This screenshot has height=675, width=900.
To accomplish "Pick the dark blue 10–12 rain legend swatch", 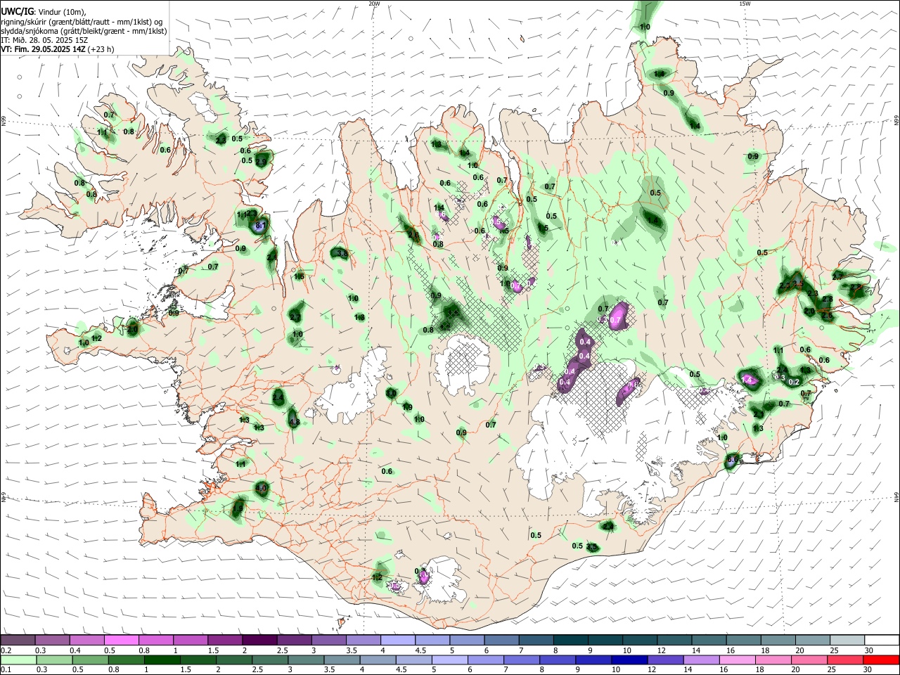I will coord(629,660).
